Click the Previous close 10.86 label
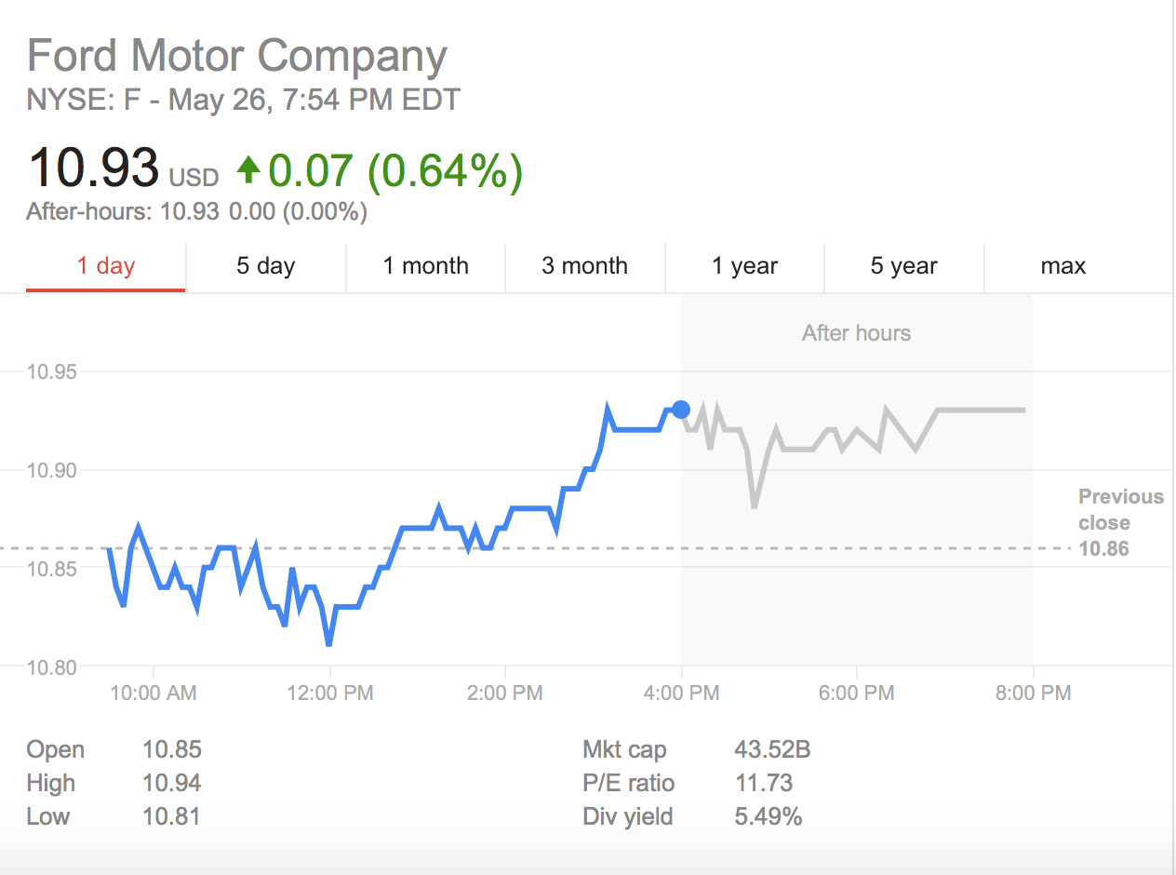Screen dimensions: 1176x875 point(1119,522)
